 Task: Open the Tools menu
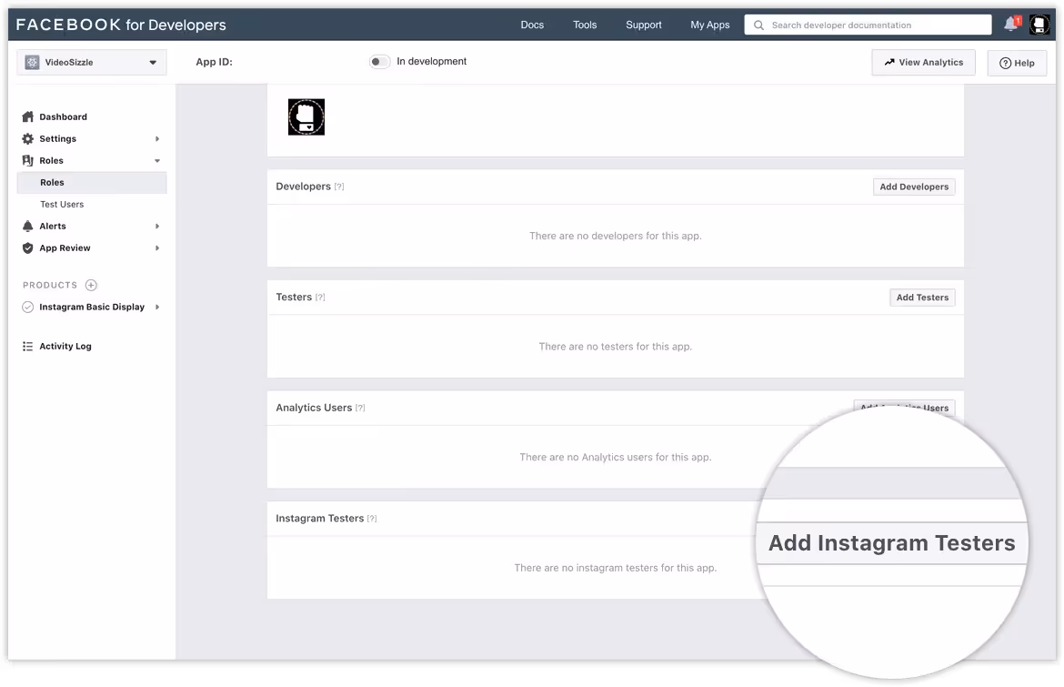[x=585, y=25]
